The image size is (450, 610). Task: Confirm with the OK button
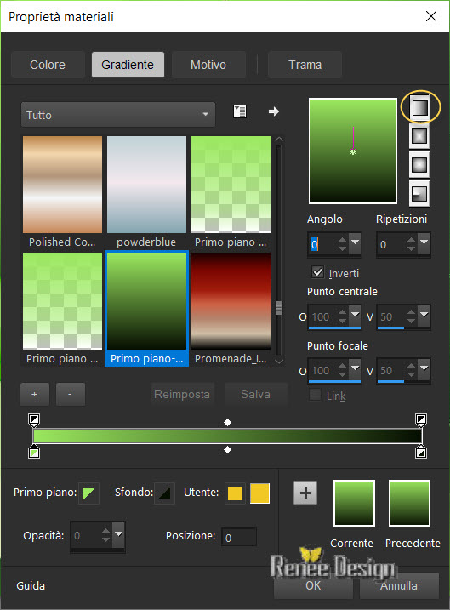[x=314, y=585]
